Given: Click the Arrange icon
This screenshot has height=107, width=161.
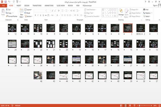Looking at the screenshot, I should pos(121,11).
